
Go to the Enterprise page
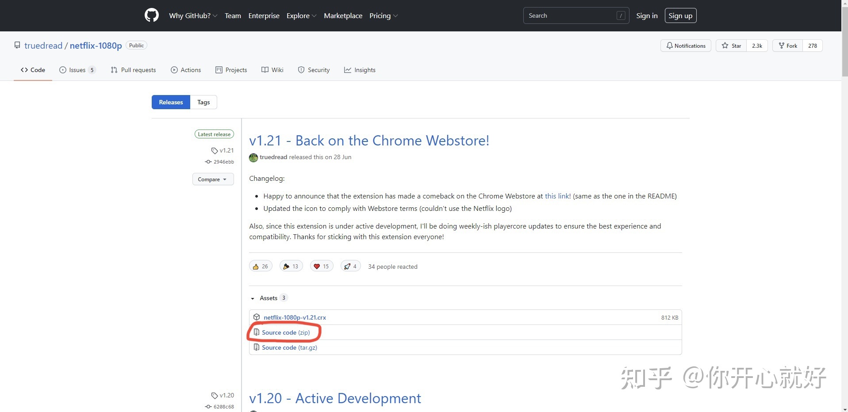(x=264, y=15)
